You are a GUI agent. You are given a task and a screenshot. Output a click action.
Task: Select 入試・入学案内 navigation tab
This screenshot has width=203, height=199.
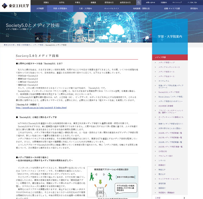85,8
